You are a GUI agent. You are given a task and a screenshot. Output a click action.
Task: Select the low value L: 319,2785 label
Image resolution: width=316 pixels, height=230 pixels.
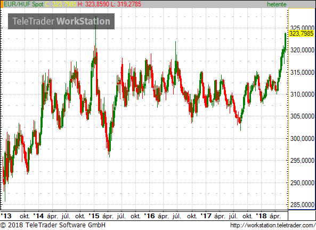pos(126,4)
